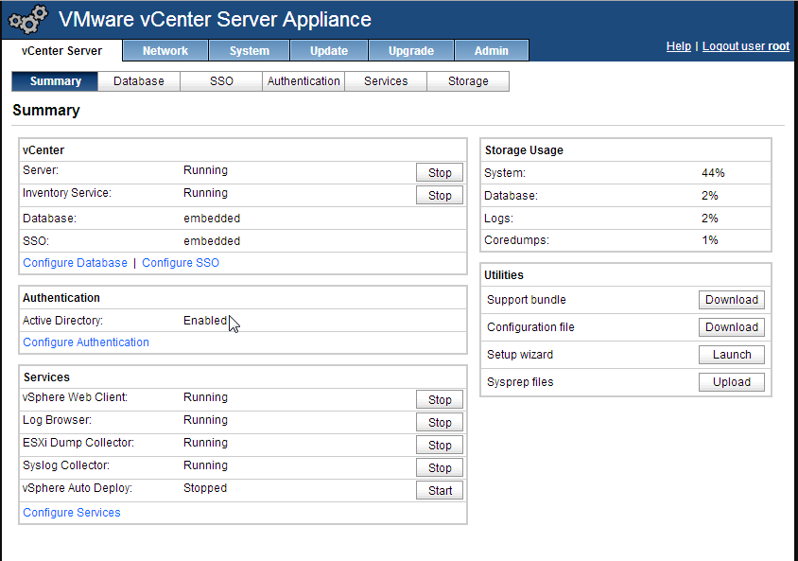
Task: Open the Configure Database link
Action: tap(75, 263)
